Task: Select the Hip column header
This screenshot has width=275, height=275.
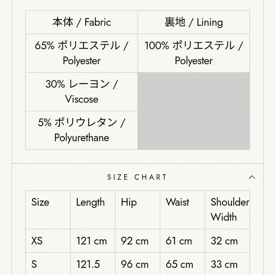Action: click(x=129, y=202)
